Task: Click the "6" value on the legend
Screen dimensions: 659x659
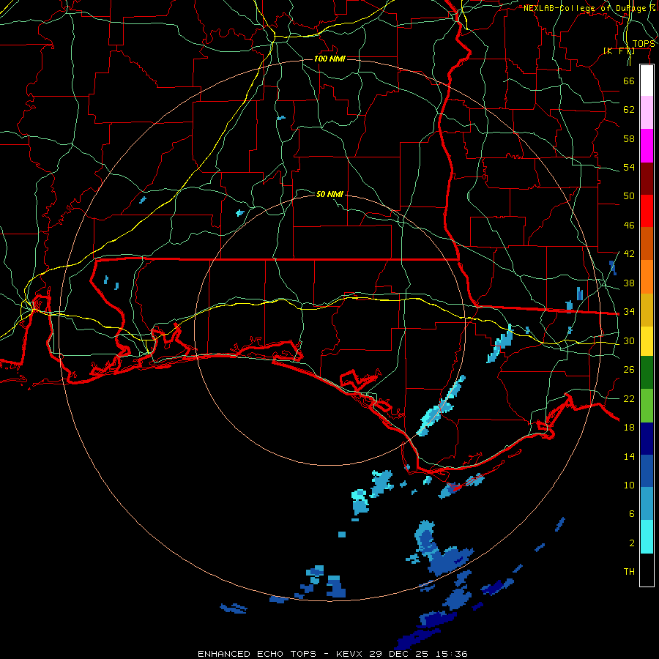Action: [x=632, y=514]
